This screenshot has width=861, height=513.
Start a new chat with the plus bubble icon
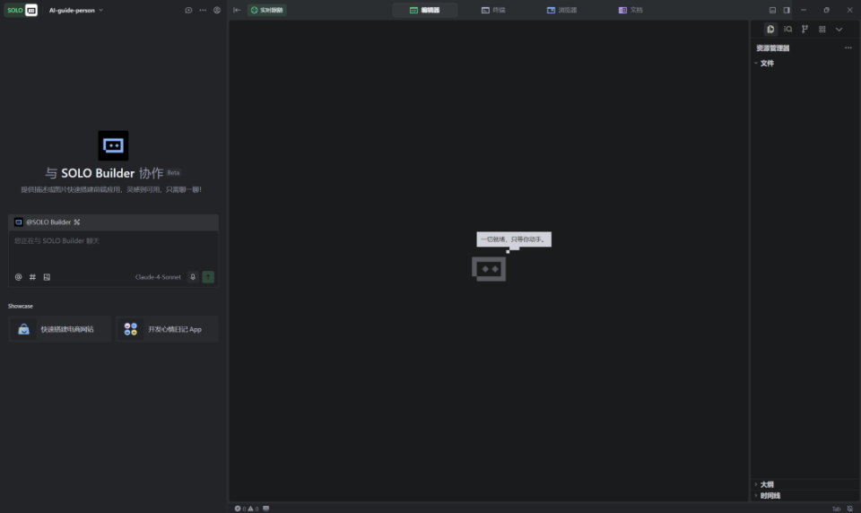tap(188, 10)
